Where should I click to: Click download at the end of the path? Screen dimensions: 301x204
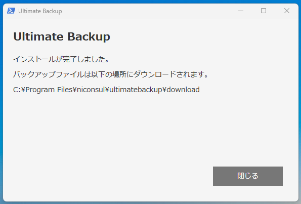pyautogui.click(x=183, y=90)
